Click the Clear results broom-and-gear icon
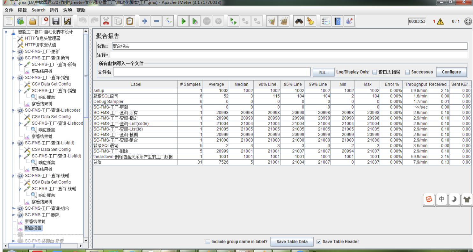Image resolution: width=473 pixels, height=252 pixels. [272, 21]
